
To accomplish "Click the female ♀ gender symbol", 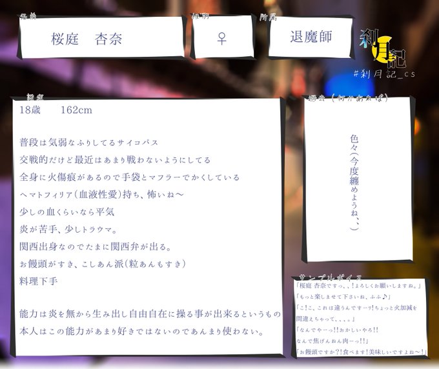I will point(221,39).
